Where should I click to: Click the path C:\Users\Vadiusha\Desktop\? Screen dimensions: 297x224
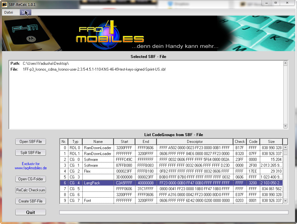tap(46, 63)
